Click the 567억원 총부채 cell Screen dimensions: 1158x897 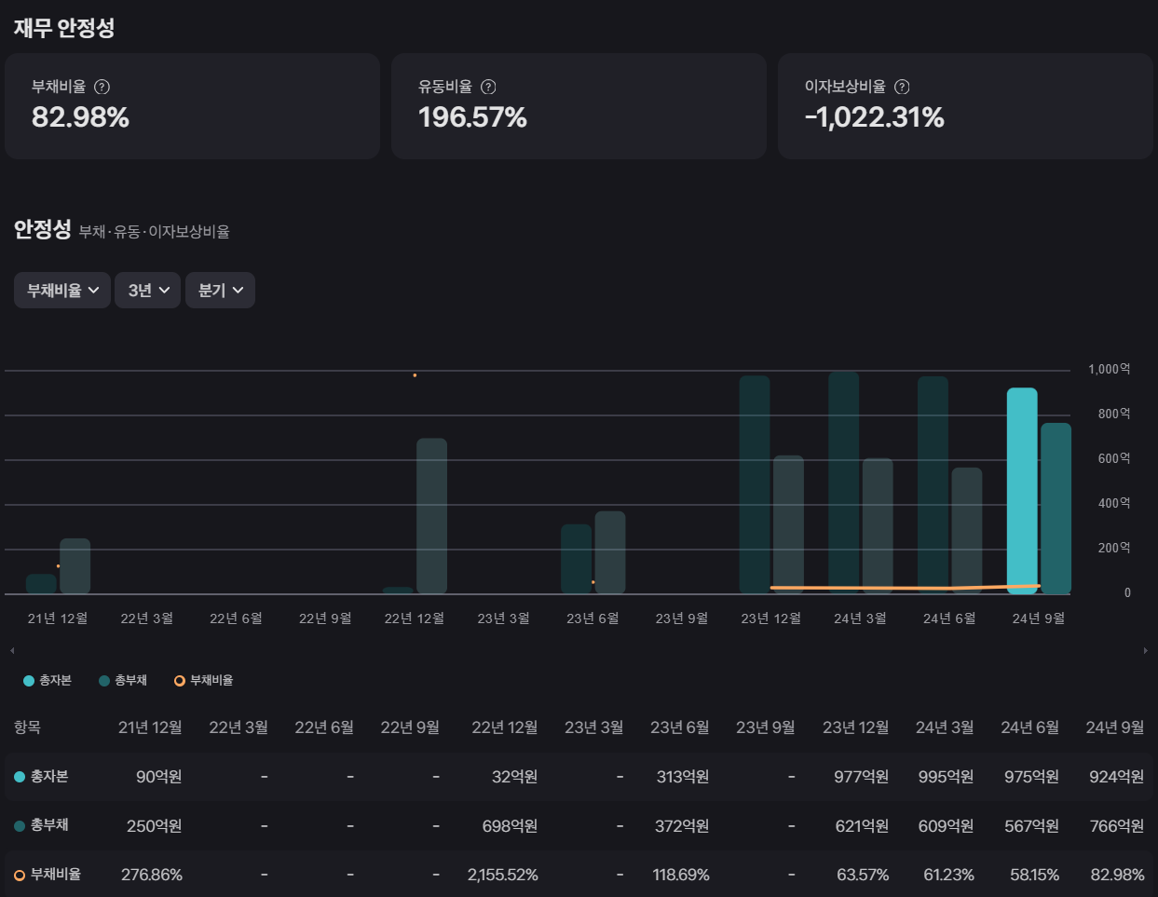coord(1031,826)
